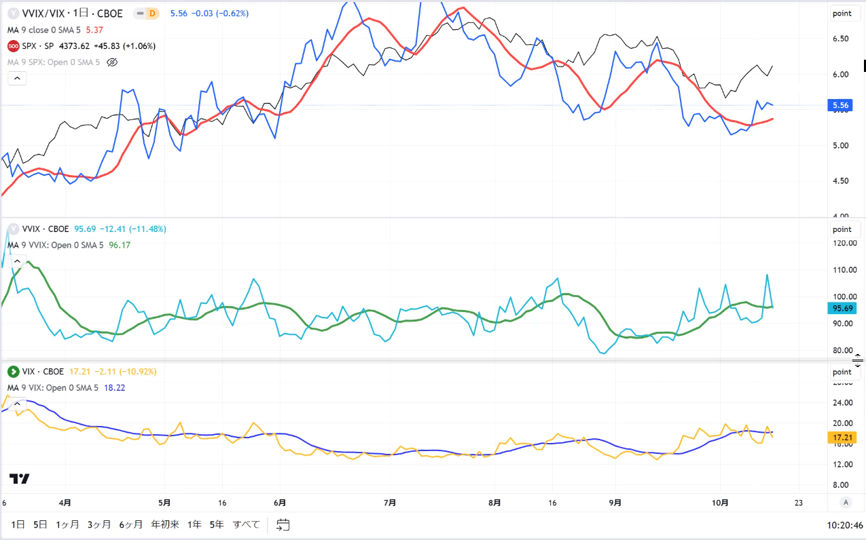Click the 120.00 scale label
This screenshot has width=866, height=540.
click(x=844, y=243)
